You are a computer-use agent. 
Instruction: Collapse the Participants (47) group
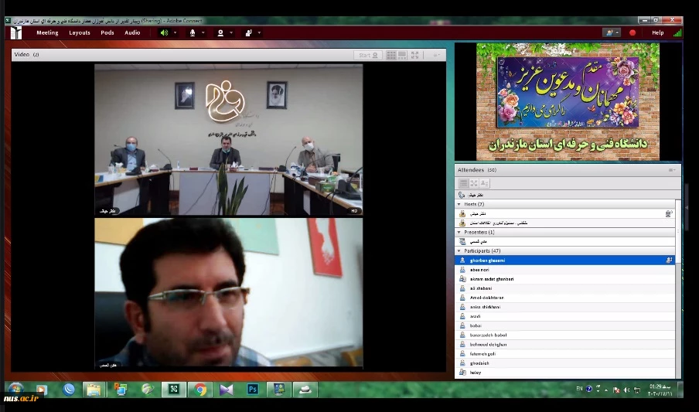pyautogui.click(x=459, y=251)
